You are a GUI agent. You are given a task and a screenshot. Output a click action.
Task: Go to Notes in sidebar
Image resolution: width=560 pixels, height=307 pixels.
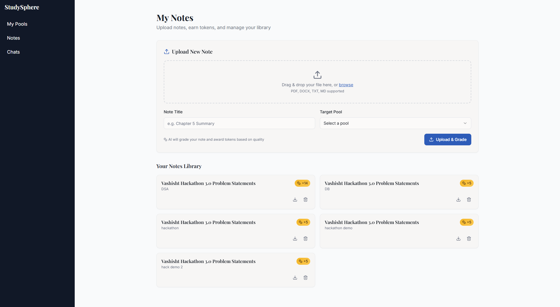pos(13,38)
